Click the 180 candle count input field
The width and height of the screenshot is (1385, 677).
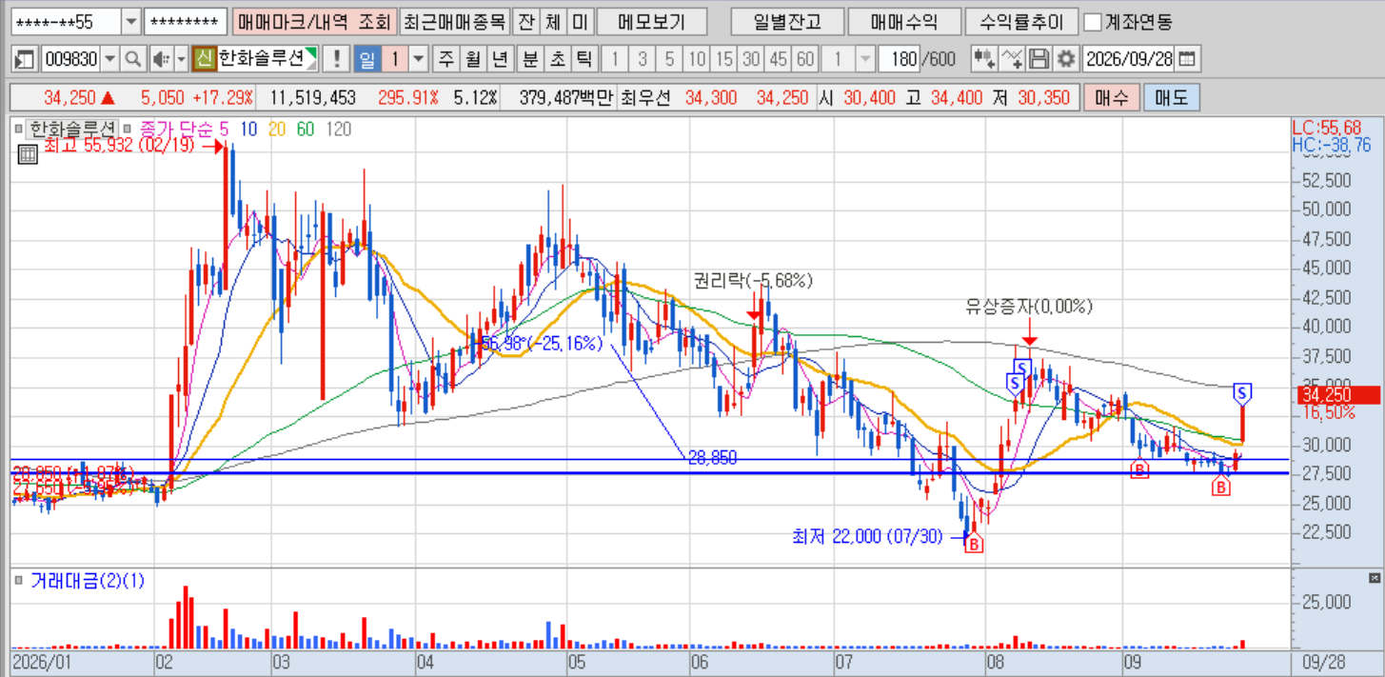point(899,60)
